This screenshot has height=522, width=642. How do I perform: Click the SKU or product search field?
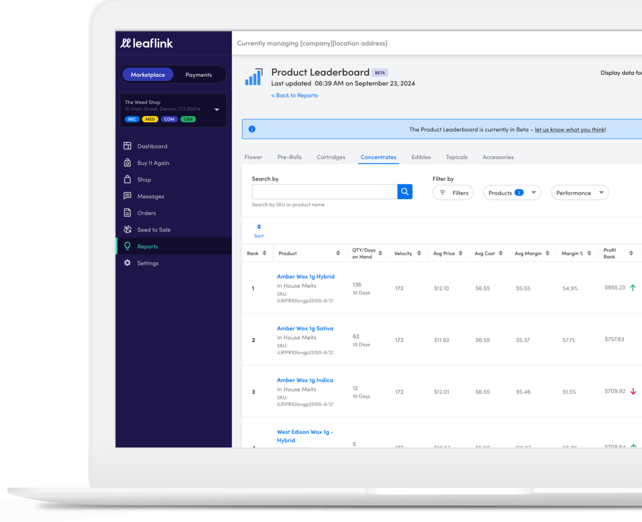(324, 192)
